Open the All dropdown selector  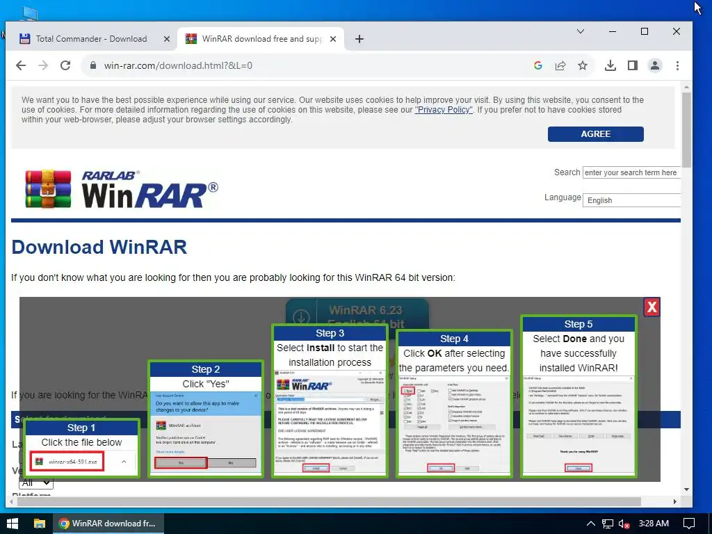pos(36,483)
